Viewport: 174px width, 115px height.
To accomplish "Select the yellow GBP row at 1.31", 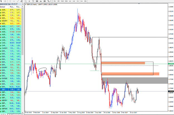I will (x=11, y=15).
